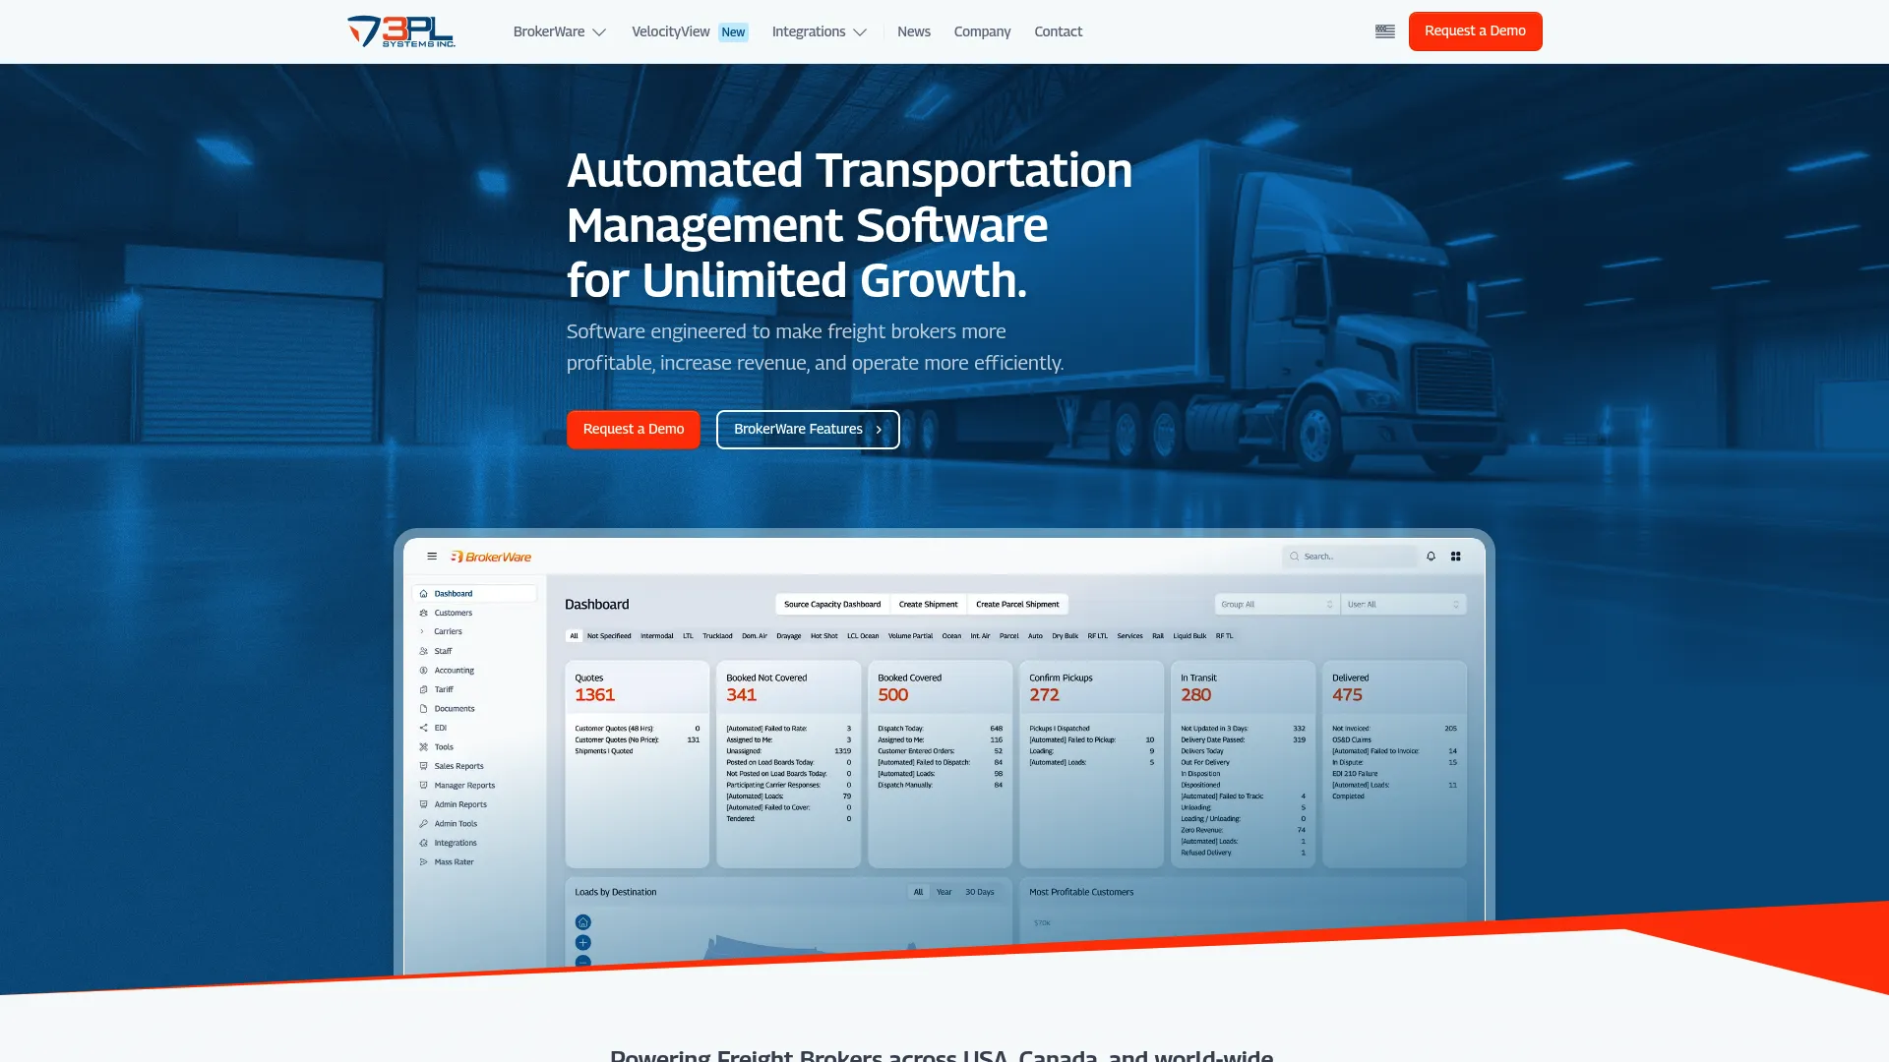1889x1062 pixels.
Task: Click the 3PL Systems logo
Action: [401, 31]
